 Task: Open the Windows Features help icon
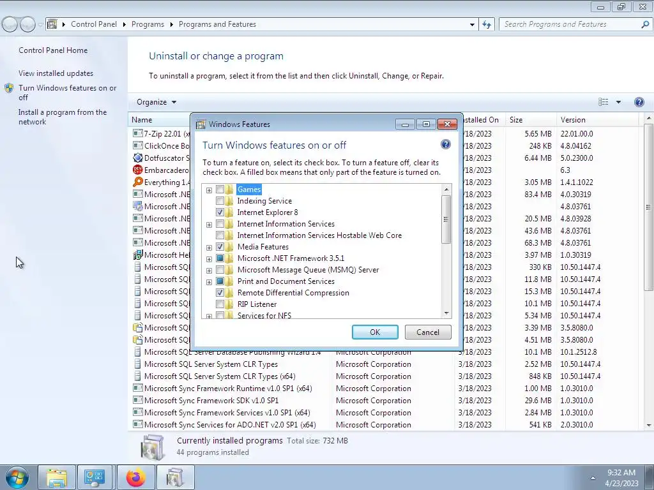(x=445, y=145)
